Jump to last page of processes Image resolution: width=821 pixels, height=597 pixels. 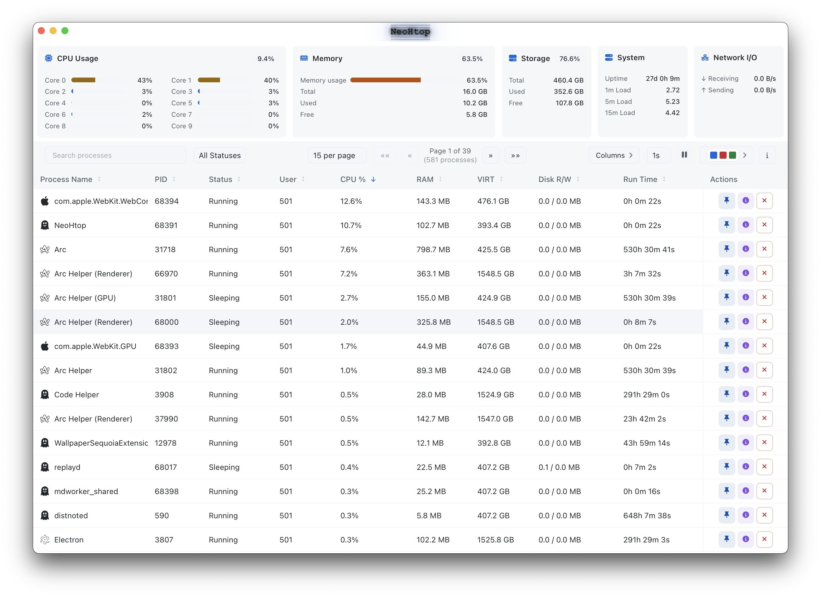[515, 155]
